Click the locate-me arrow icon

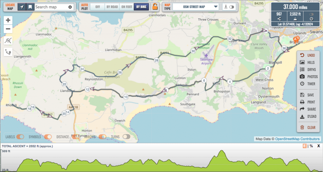(x=22, y=7)
